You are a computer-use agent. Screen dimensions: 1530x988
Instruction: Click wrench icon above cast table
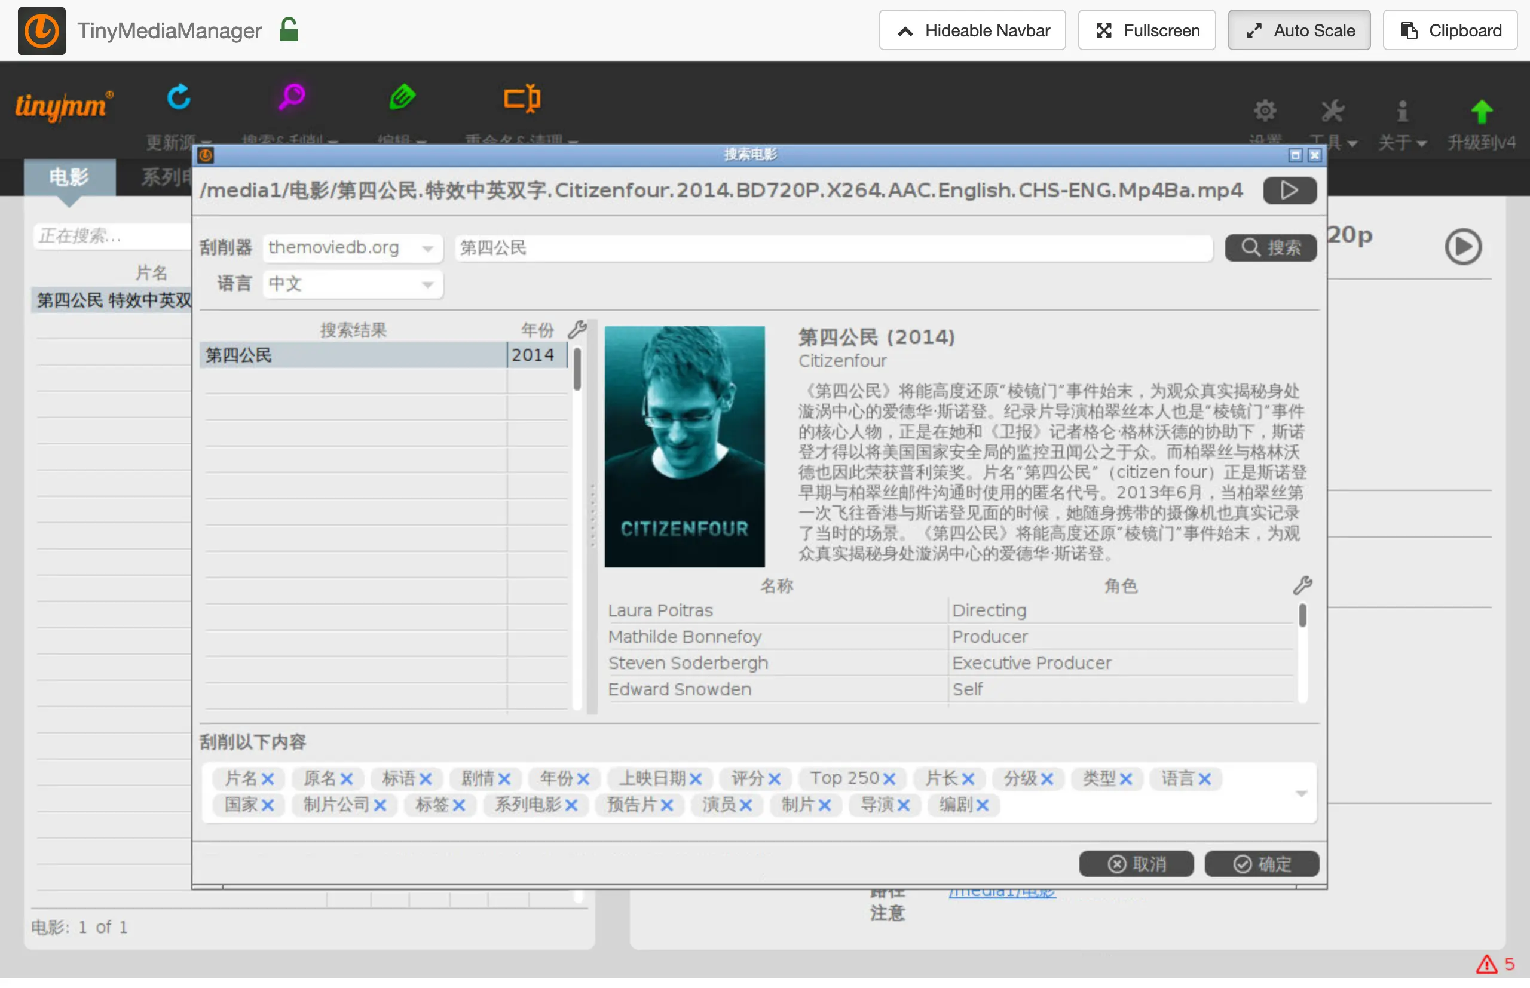[x=1302, y=585]
